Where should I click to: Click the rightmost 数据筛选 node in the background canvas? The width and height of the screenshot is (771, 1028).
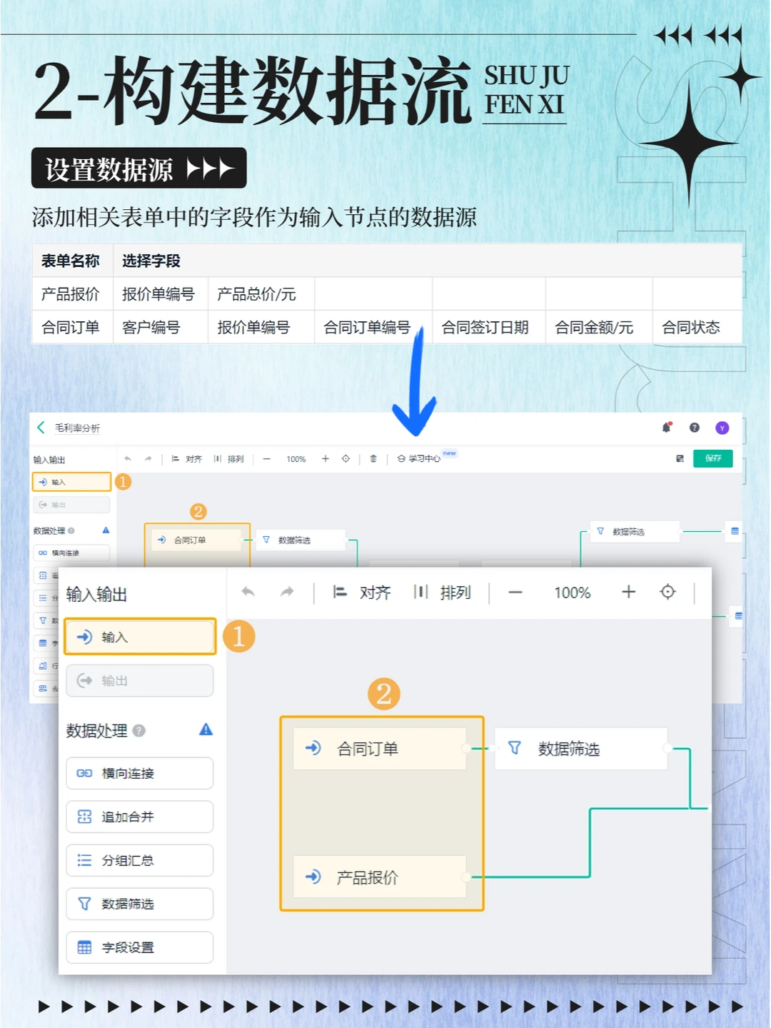tap(635, 532)
